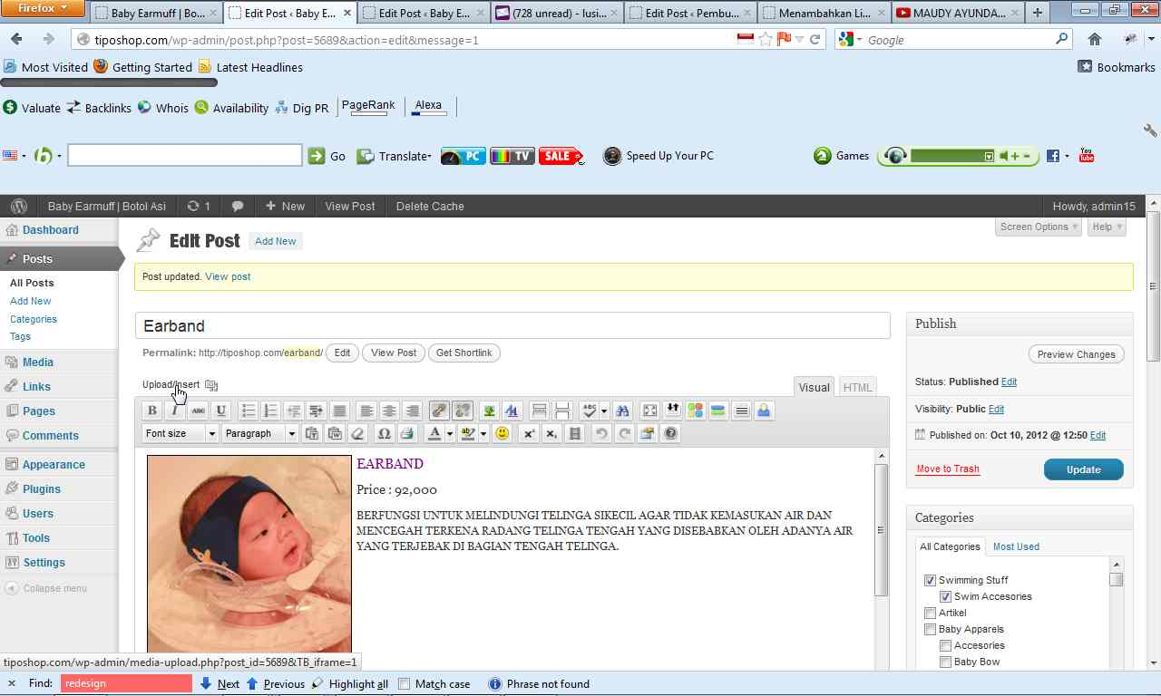Viewport: 1161px width, 696px height.
Task: Switch to the HTML editor tab
Action: pos(857,387)
